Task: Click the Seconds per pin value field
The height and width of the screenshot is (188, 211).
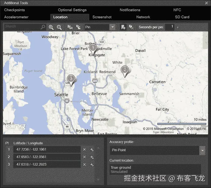Action: point(170,27)
